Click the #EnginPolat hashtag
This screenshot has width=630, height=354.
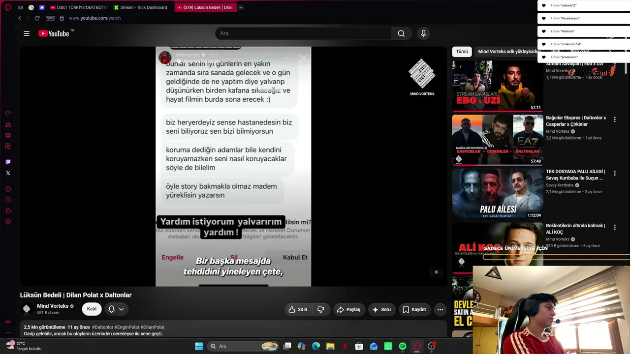pos(127,327)
